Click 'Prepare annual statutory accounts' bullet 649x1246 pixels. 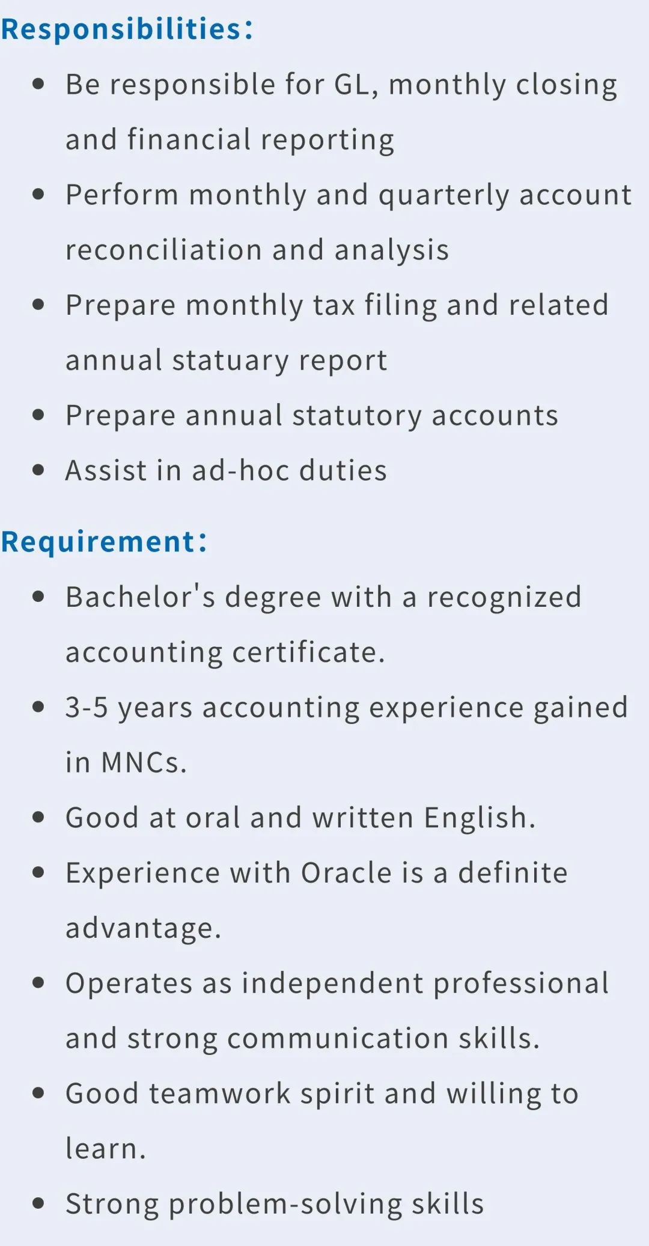click(x=312, y=416)
